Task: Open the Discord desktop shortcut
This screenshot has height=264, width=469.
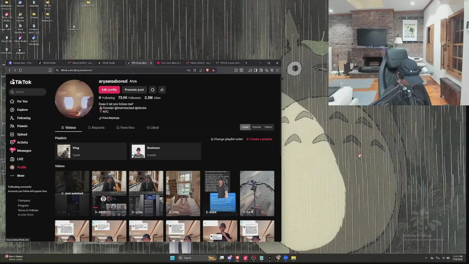Action: [x=20, y=4]
